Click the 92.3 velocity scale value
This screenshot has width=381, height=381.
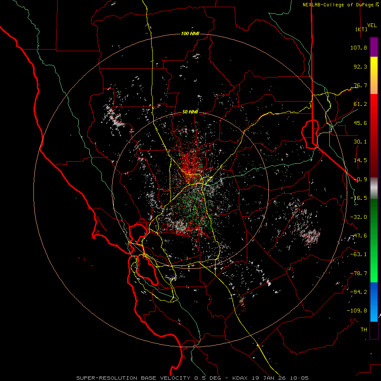coord(360,66)
